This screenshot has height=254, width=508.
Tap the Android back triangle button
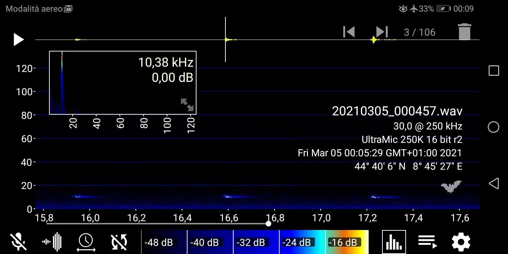pos(494,183)
